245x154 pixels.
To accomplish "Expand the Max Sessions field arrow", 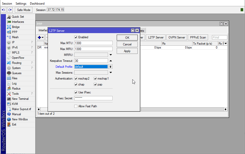I will 111,73.
